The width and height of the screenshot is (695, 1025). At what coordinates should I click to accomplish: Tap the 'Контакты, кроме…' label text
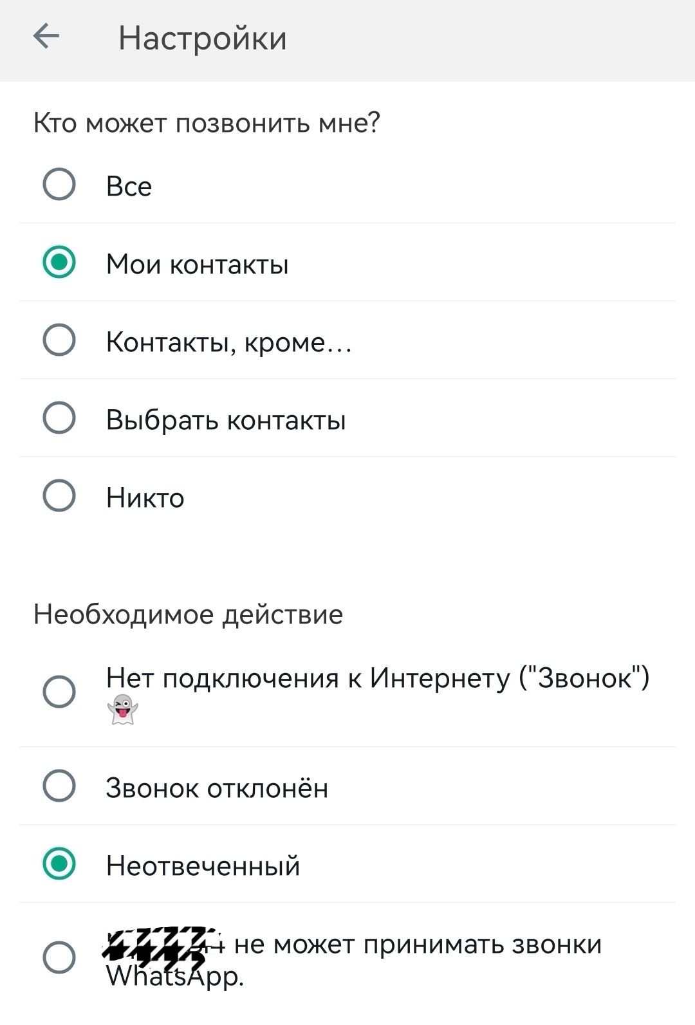(x=229, y=342)
